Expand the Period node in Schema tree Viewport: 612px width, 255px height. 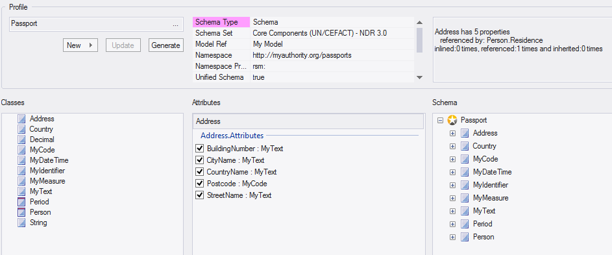pos(452,224)
